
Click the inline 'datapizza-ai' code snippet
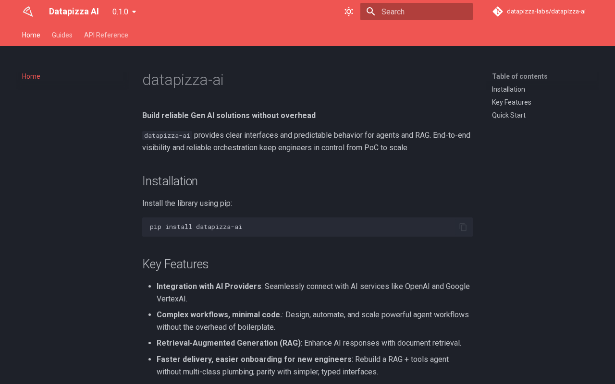[x=167, y=135]
